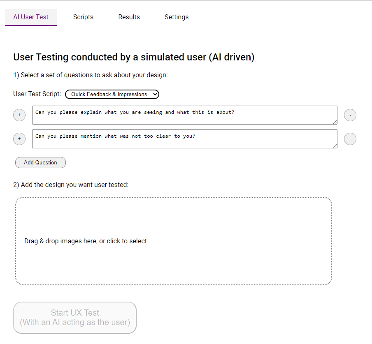The width and height of the screenshot is (372, 344).
Task: Click the 'Select a set of questions' instruction
Action: pyautogui.click(x=91, y=75)
